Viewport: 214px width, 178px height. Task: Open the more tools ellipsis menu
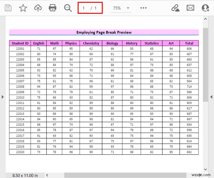[x=143, y=8]
